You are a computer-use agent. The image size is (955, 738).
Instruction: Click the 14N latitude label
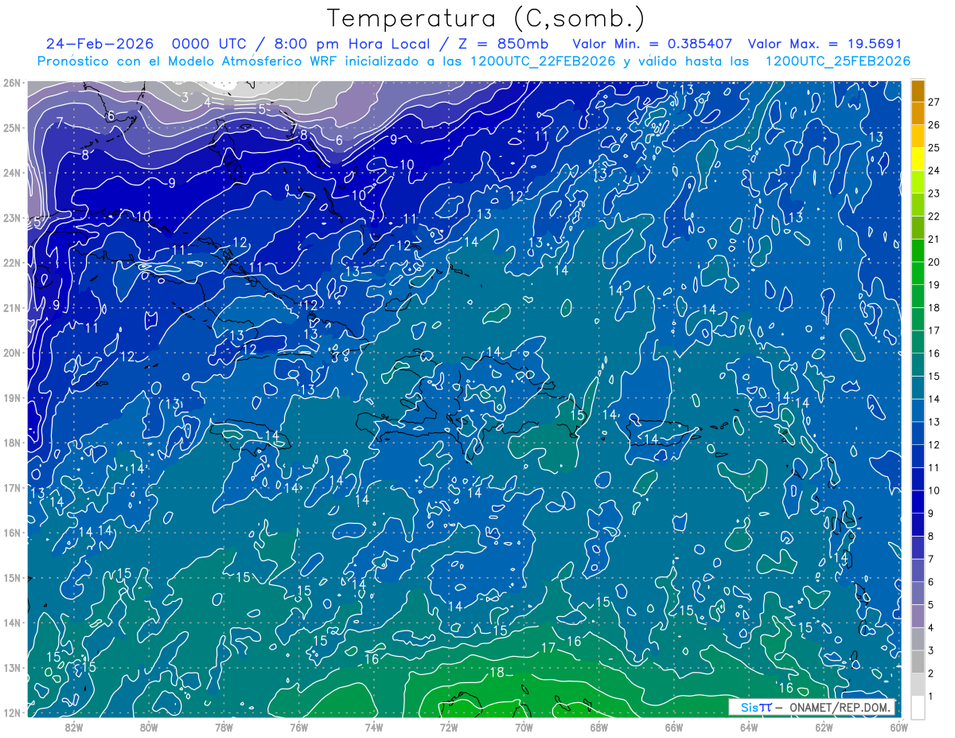click(x=12, y=623)
